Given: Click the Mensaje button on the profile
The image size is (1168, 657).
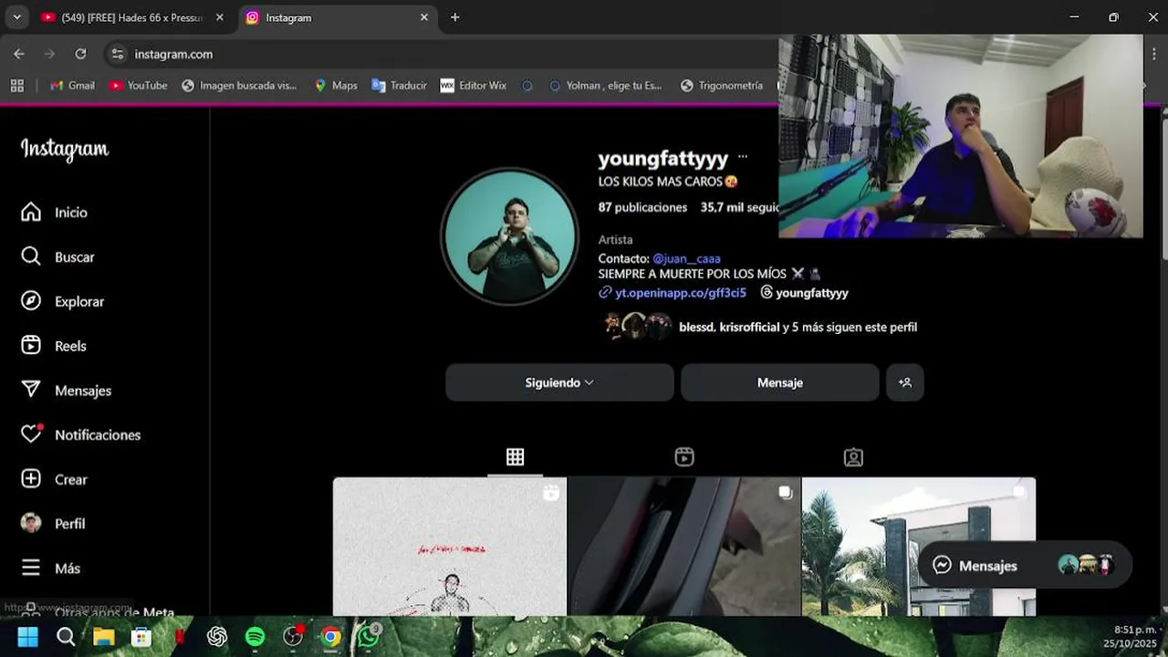Looking at the screenshot, I should (x=780, y=382).
